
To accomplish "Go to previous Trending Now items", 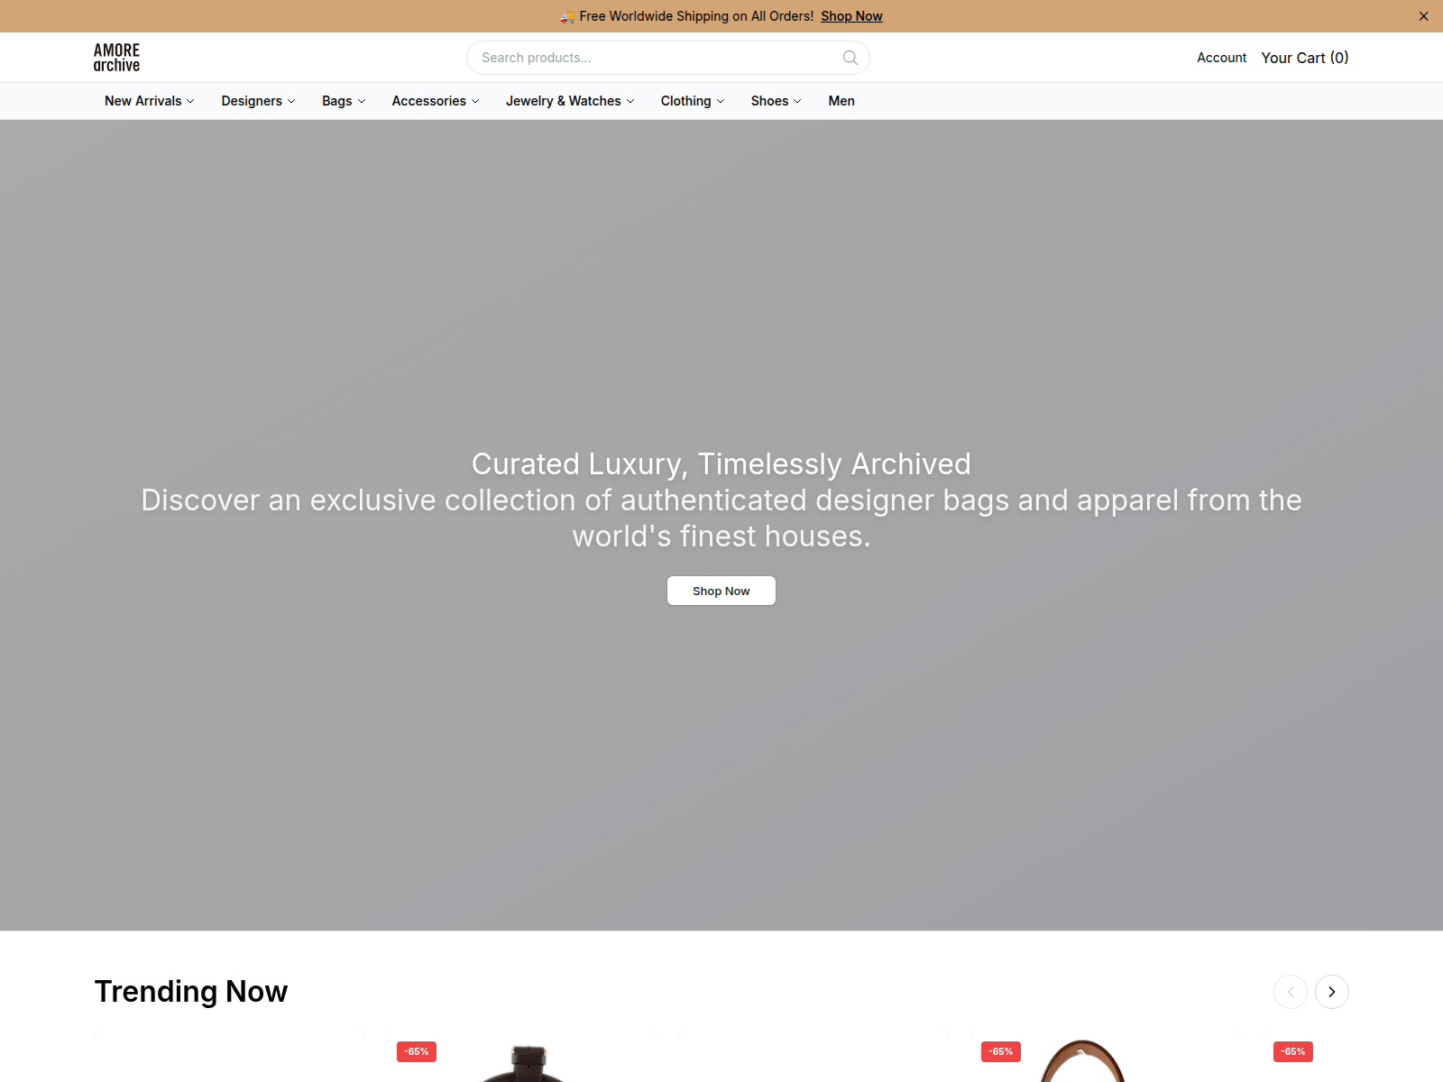I will (1290, 992).
